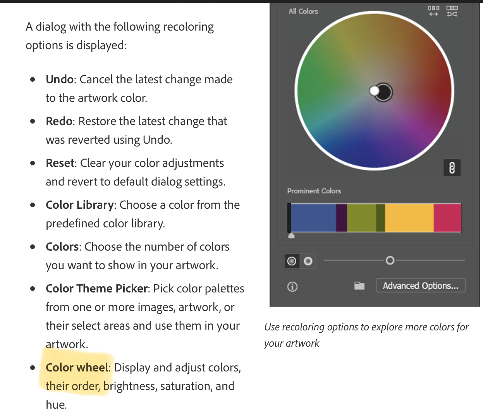Select the Shift color order icon

[433, 10]
